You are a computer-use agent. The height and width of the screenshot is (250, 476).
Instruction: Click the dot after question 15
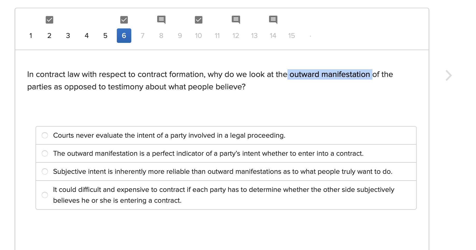pos(311,36)
